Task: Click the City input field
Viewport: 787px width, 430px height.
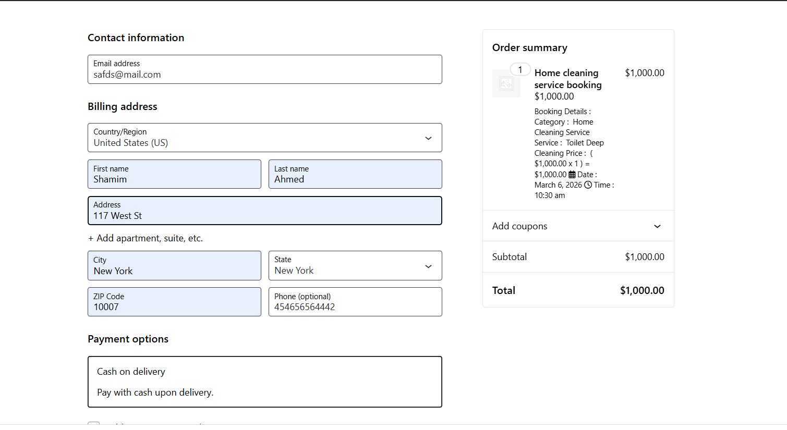Action: coord(174,266)
